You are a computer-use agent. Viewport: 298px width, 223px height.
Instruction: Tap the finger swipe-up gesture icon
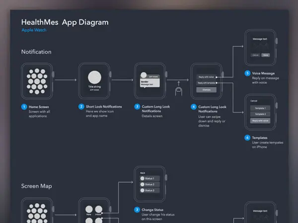click(178, 89)
